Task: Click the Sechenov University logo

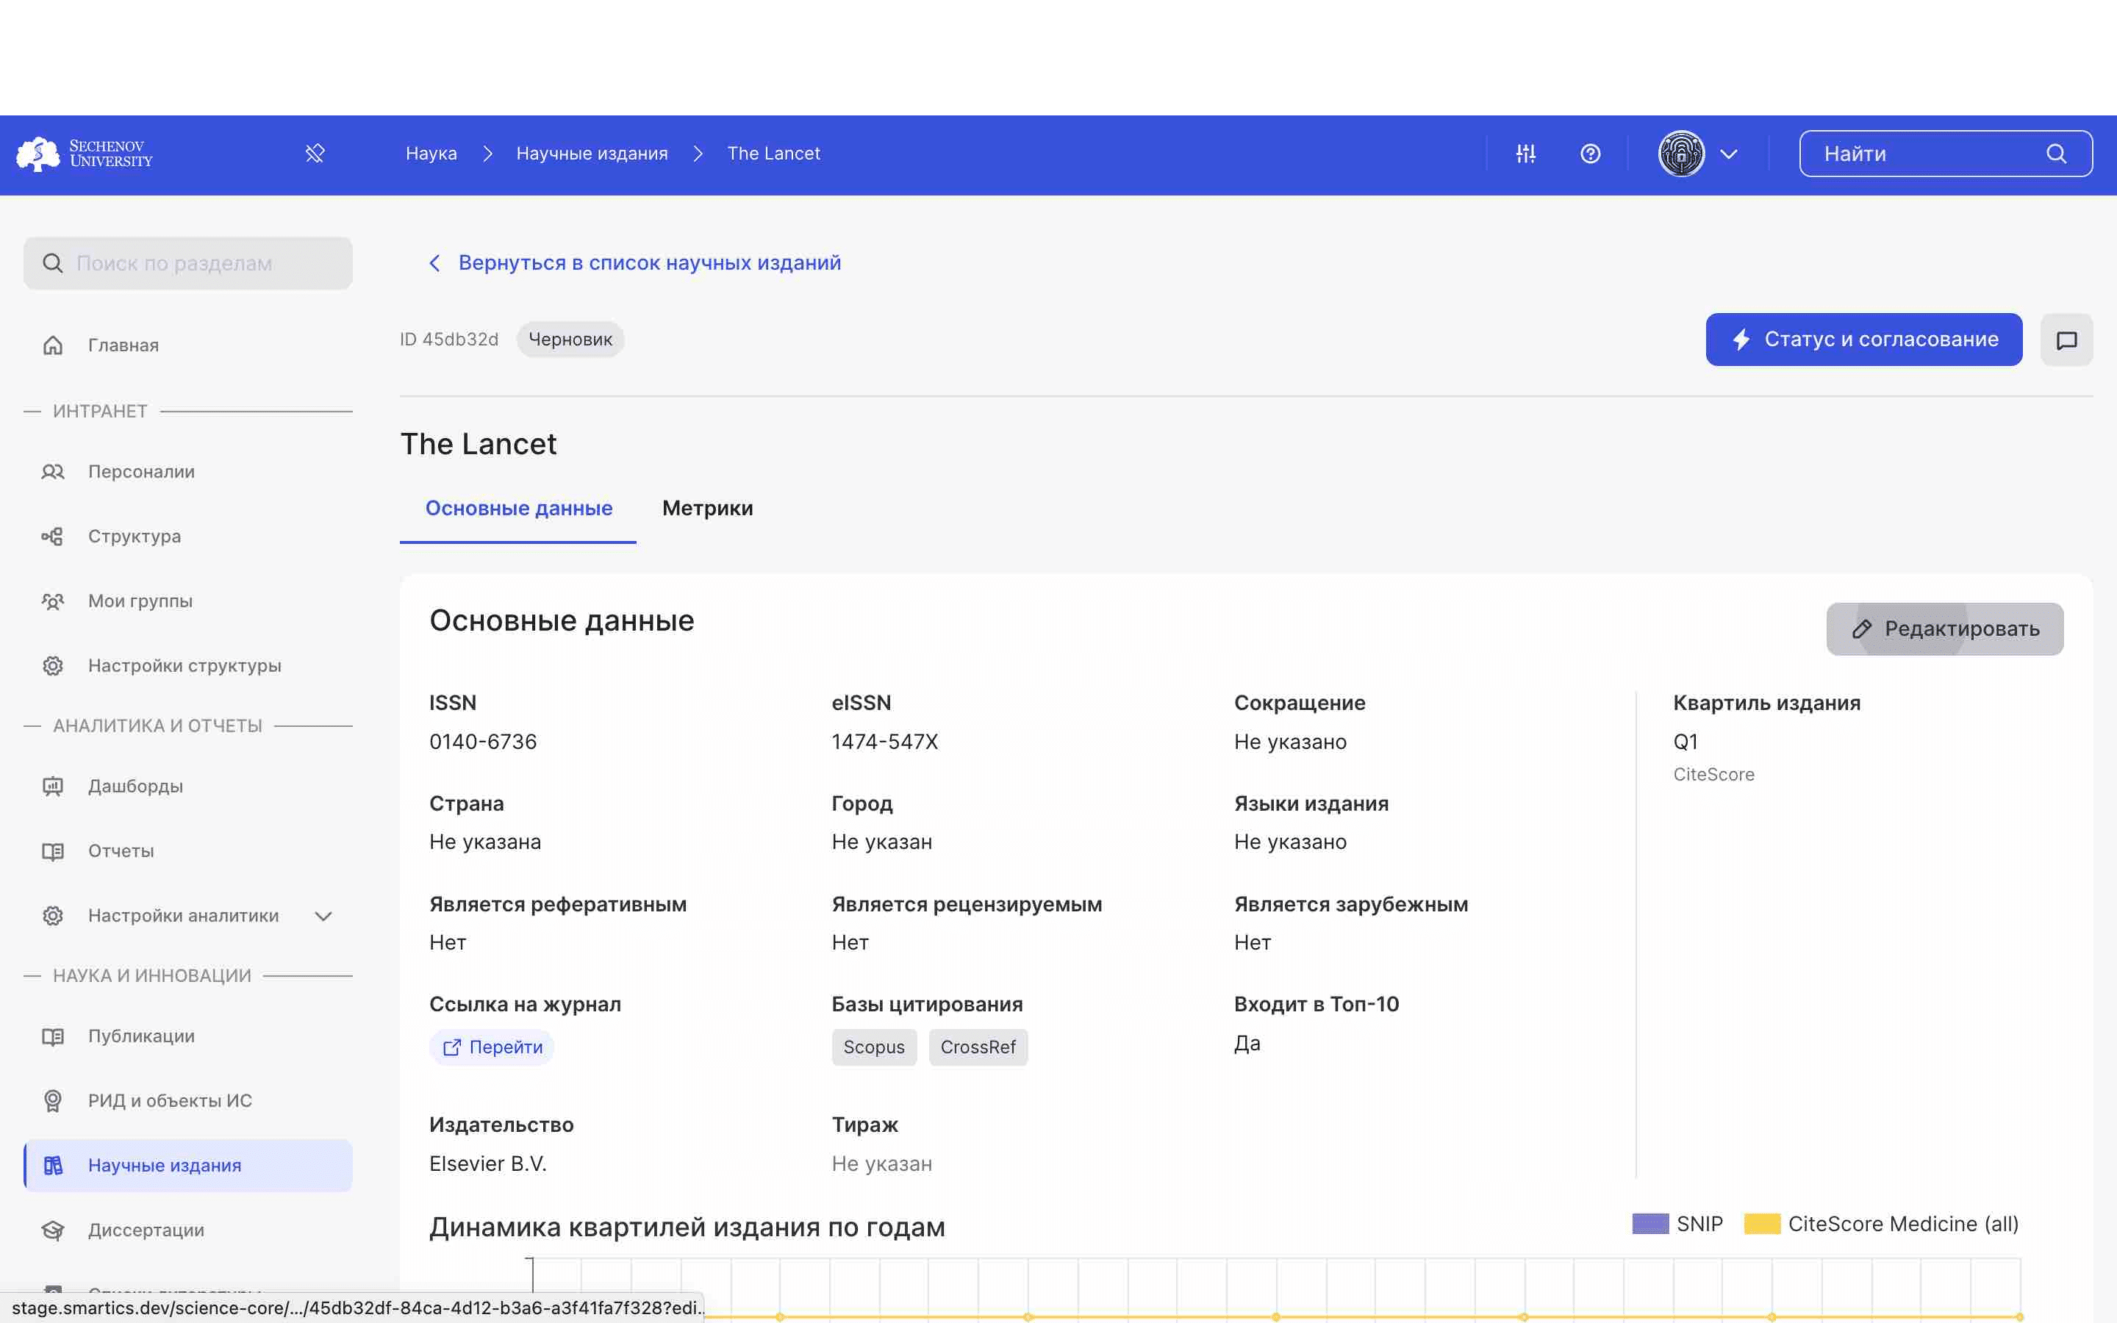Action: coord(85,154)
